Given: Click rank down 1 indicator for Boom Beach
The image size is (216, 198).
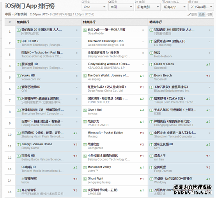Looking at the screenshot, I should click(x=208, y=76).
